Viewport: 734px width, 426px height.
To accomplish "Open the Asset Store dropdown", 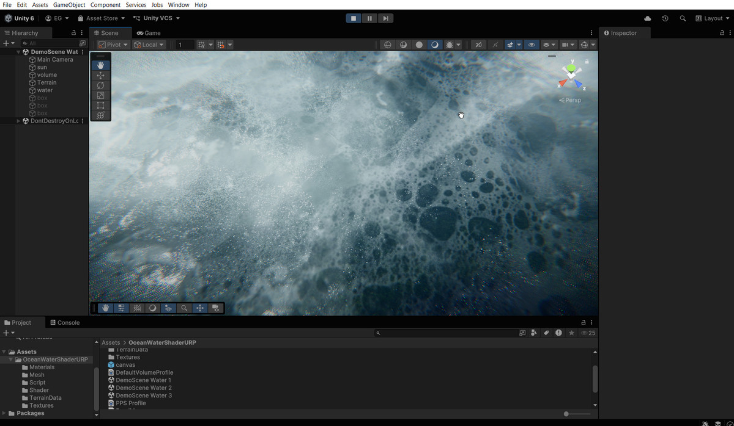I will [101, 18].
